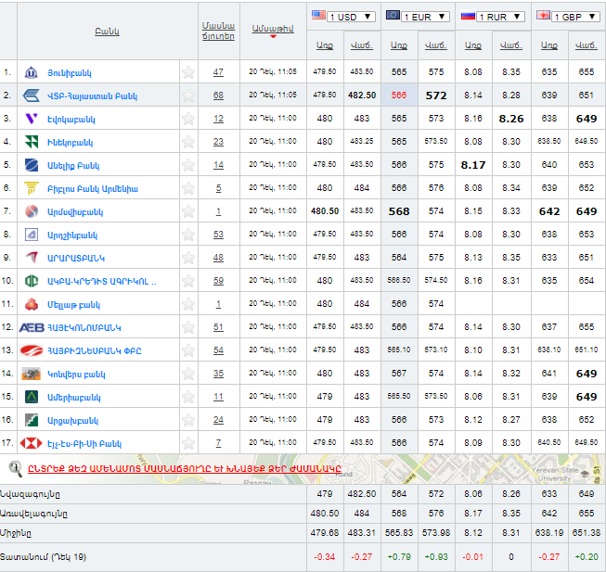Click the ACBA-Credit Agricole logo
Viewport: 606px width, 572px height.
[x=32, y=281]
